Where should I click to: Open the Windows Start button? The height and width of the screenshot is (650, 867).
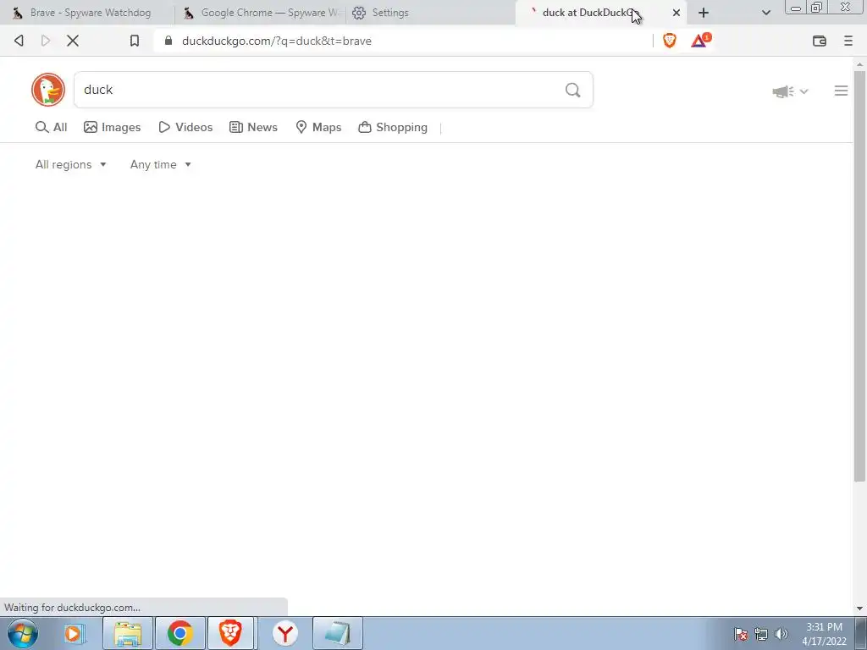coord(23,633)
